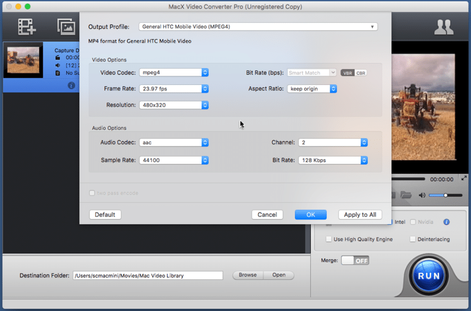The width and height of the screenshot is (471, 311).
Task: Click the fullscreen expand icon of preview
Action: tap(464, 178)
